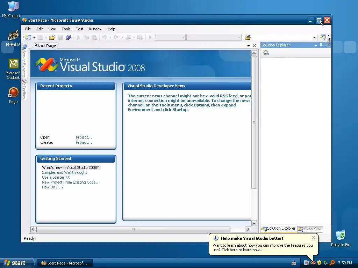The width and height of the screenshot is (358, 268).
Task: Open the Tools menu
Action: coord(66,29)
